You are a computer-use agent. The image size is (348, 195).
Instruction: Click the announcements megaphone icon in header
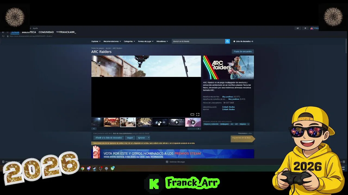click(297, 28)
